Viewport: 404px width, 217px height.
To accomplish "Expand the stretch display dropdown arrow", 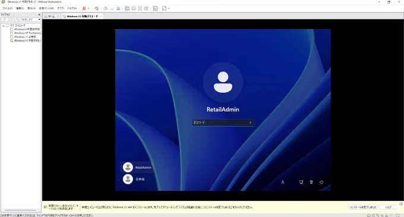I will pos(169,8).
